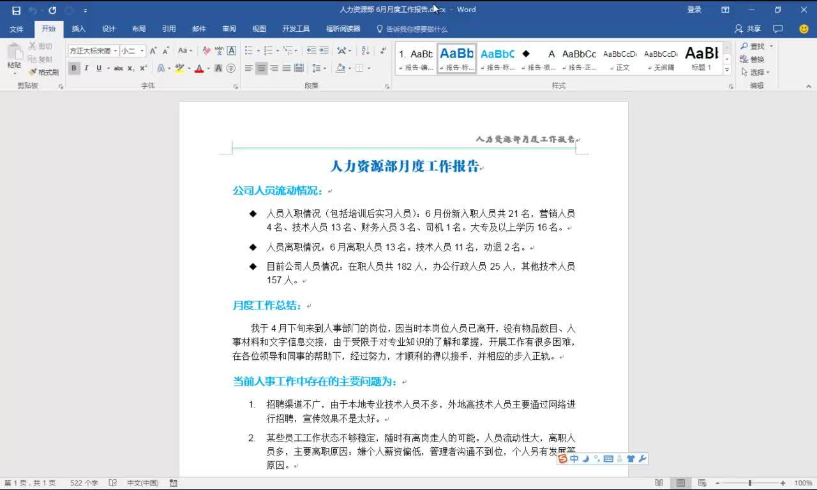Click the Find (查找) button

coord(753,47)
